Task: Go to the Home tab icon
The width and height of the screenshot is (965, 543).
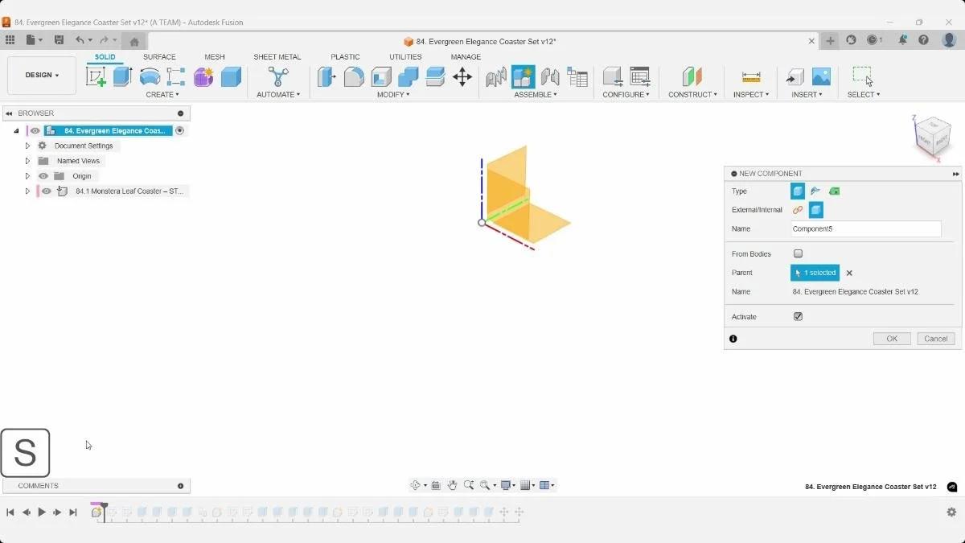Action: pos(134,42)
